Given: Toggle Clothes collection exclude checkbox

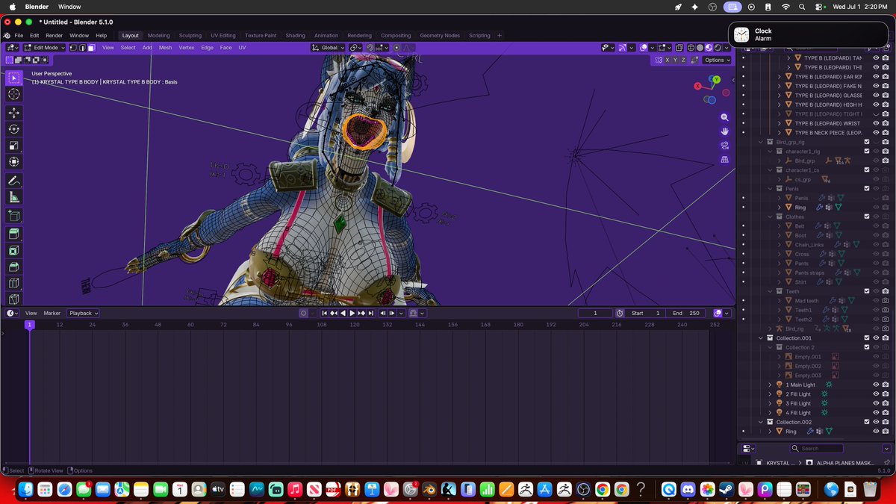Looking at the screenshot, I should (x=866, y=217).
